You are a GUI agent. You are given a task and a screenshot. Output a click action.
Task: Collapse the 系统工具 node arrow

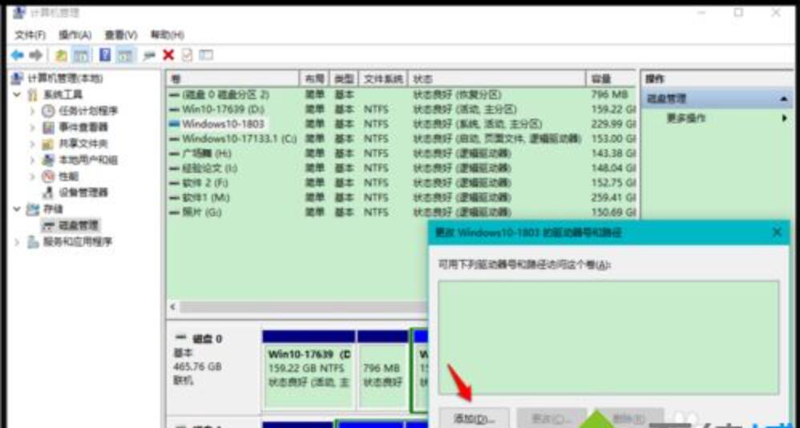point(17,95)
